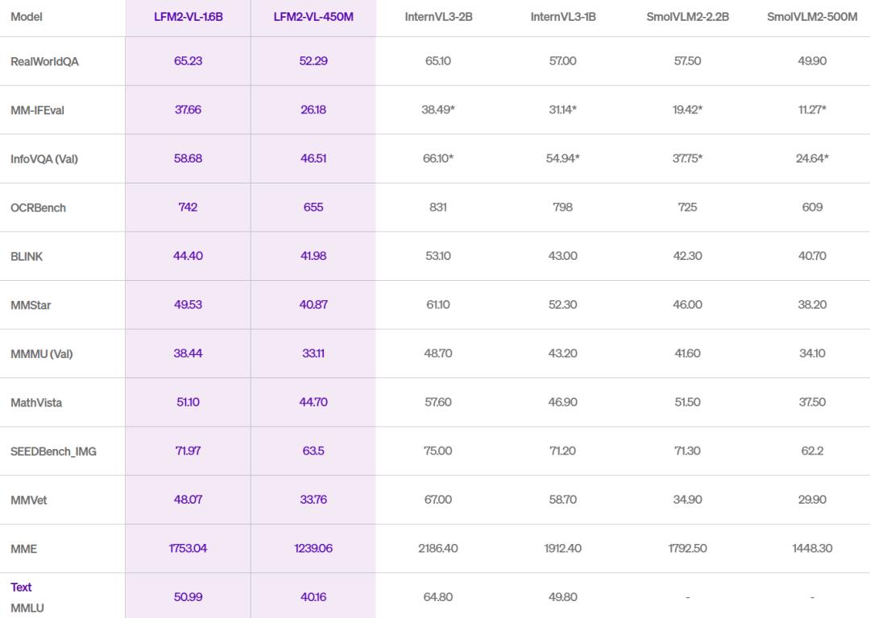870x618 pixels.
Task: Click the MathVista row label
Action: click(36, 403)
